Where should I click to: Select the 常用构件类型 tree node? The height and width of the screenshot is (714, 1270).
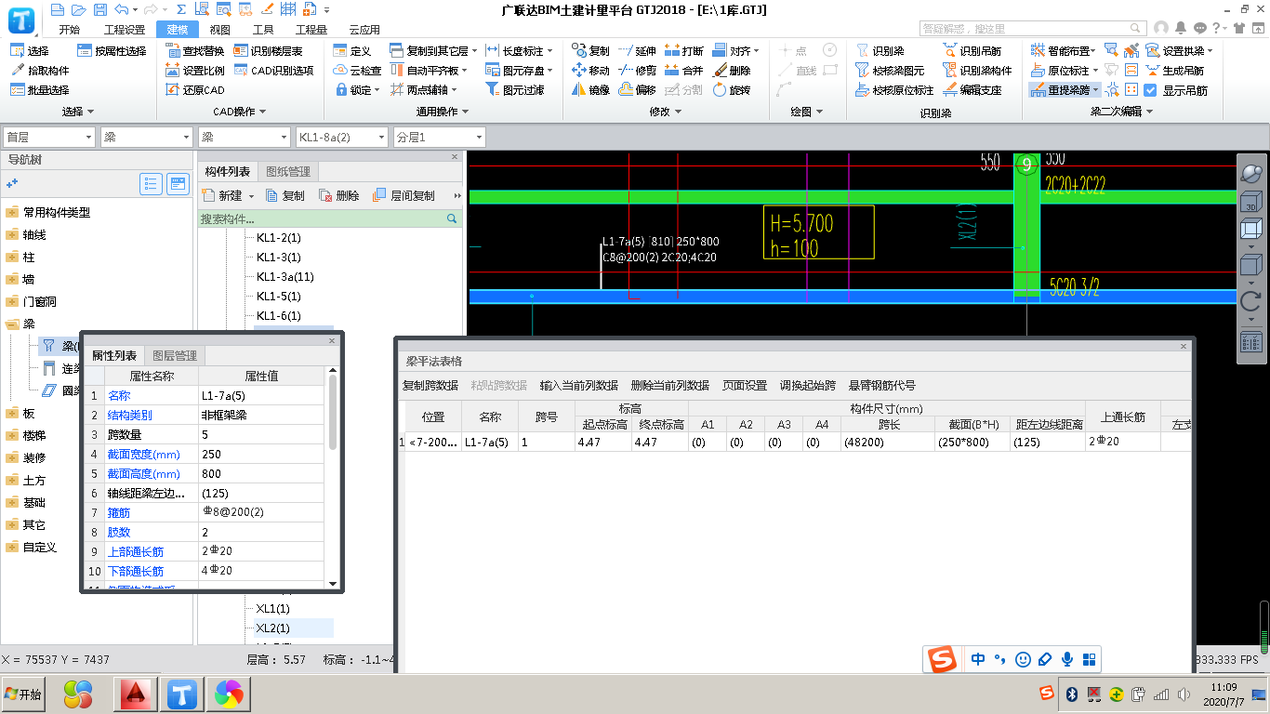[56, 212]
